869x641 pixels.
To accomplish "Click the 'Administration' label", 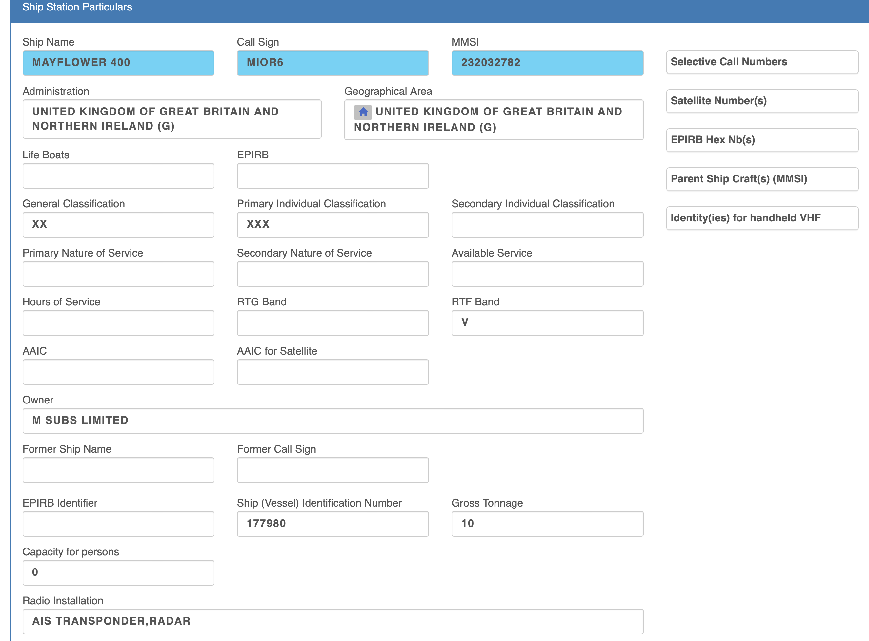I will (56, 91).
